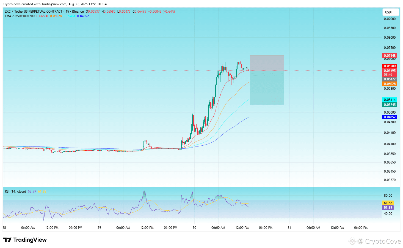
Task: Click the 0.07500 price scale label
Action: coord(390,48)
